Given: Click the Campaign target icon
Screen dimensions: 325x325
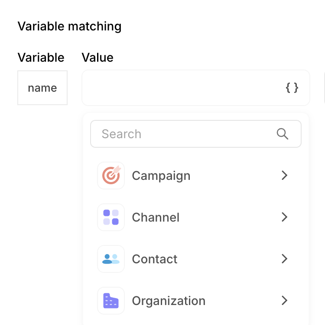Looking at the screenshot, I should click(111, 176).
